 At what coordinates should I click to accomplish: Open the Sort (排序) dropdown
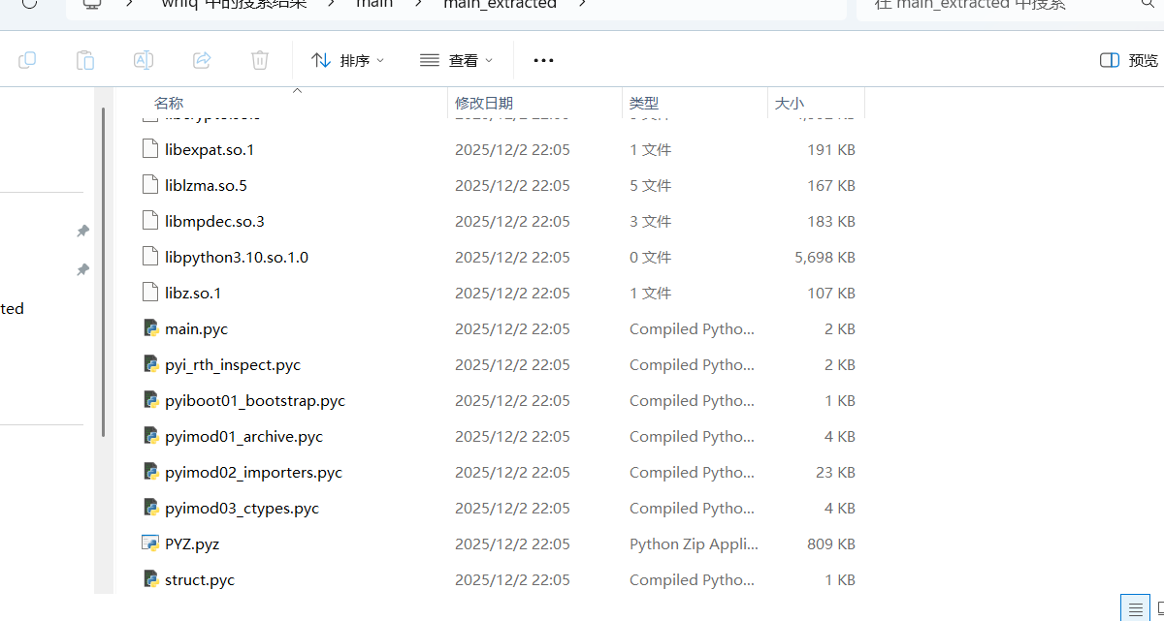(x=347, y=60)
